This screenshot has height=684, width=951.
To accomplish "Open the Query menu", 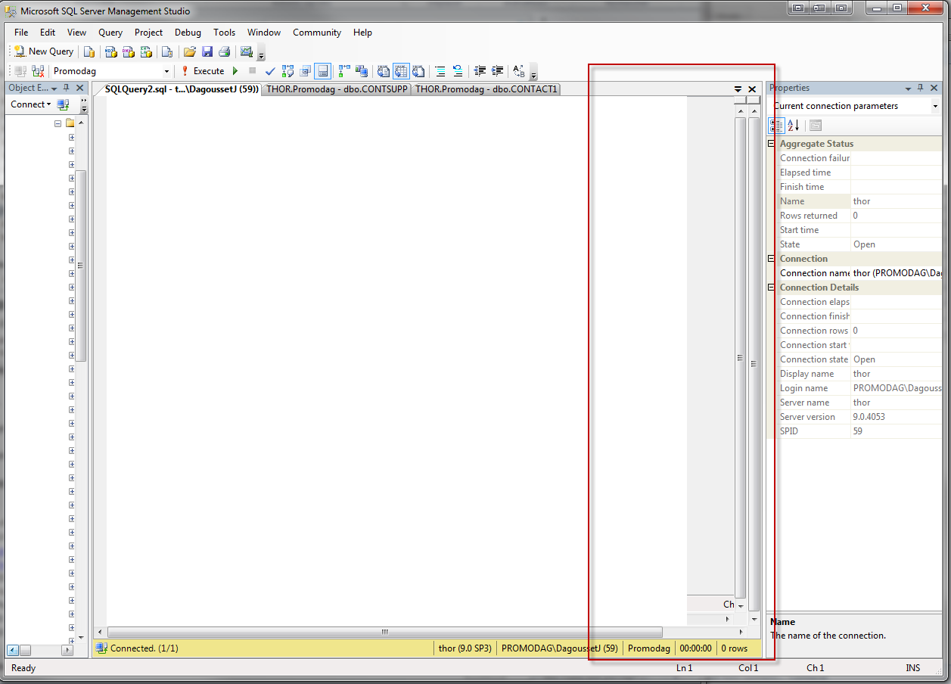I will click(x=110, y=33).
